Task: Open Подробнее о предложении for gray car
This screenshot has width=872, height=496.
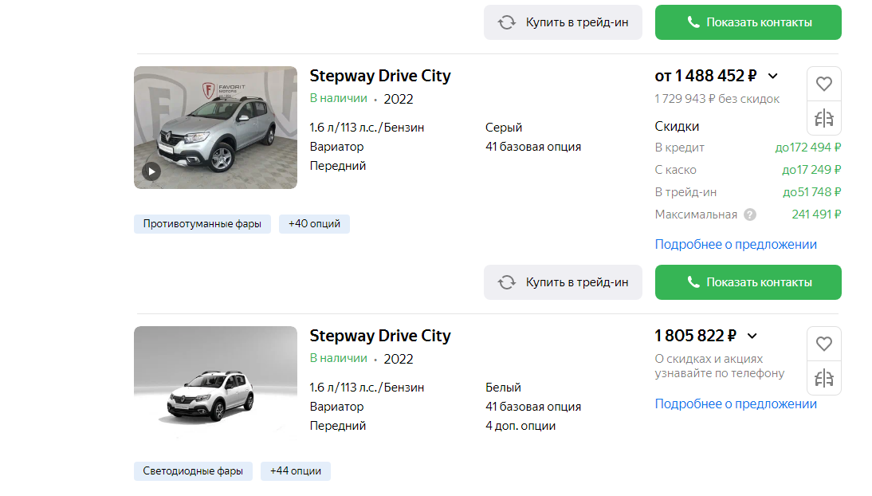Action: 735,244
